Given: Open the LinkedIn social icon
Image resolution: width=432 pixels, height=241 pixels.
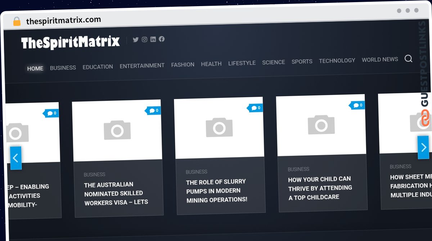Looking at the screenshot, I should pyautogui.click(x=153, y=39).
